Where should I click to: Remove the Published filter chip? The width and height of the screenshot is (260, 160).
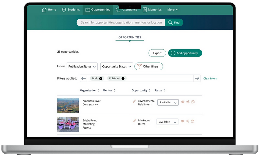click(x=123, y=78)
